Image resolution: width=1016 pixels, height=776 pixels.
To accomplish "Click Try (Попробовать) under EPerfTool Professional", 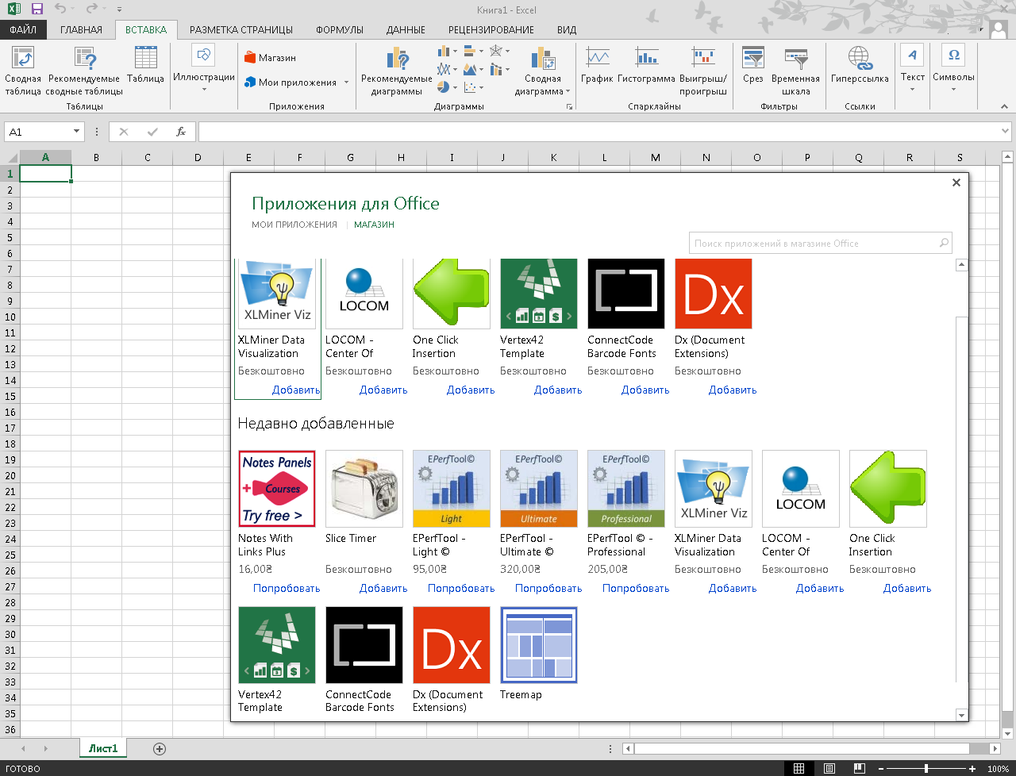I will coord(636,589).
